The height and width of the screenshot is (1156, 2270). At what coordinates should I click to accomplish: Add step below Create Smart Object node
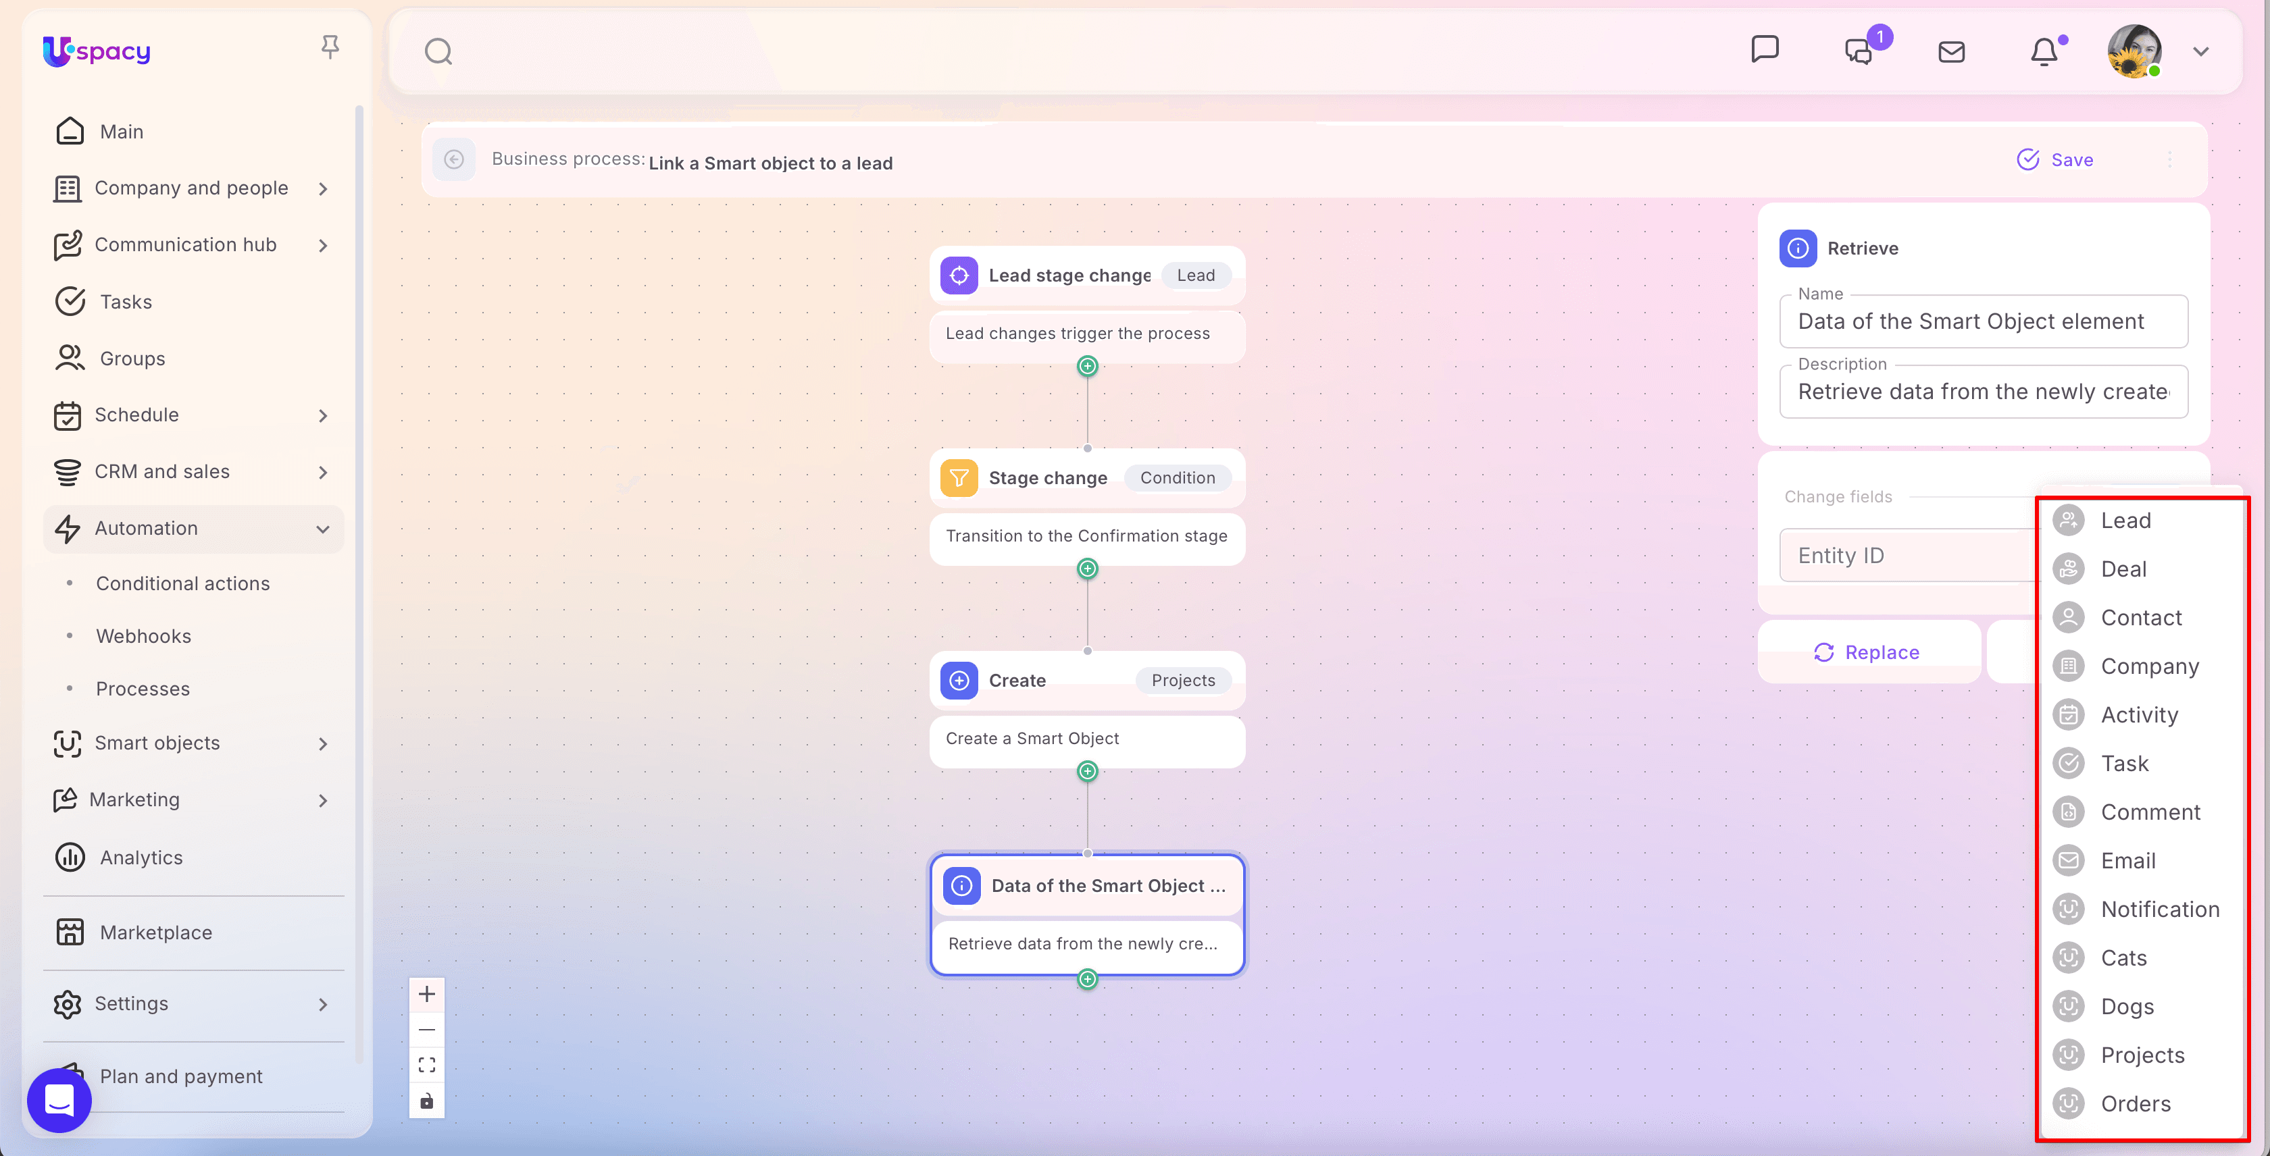pos(1088,771)
